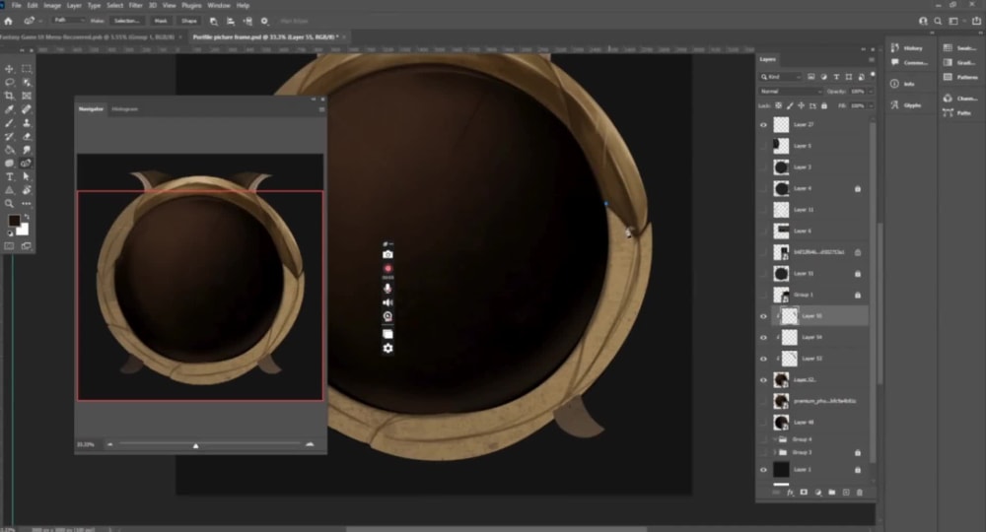This screenshot has width=986, height=532.
Task: Switch to the Histogram tab
Action: [124, 109]
